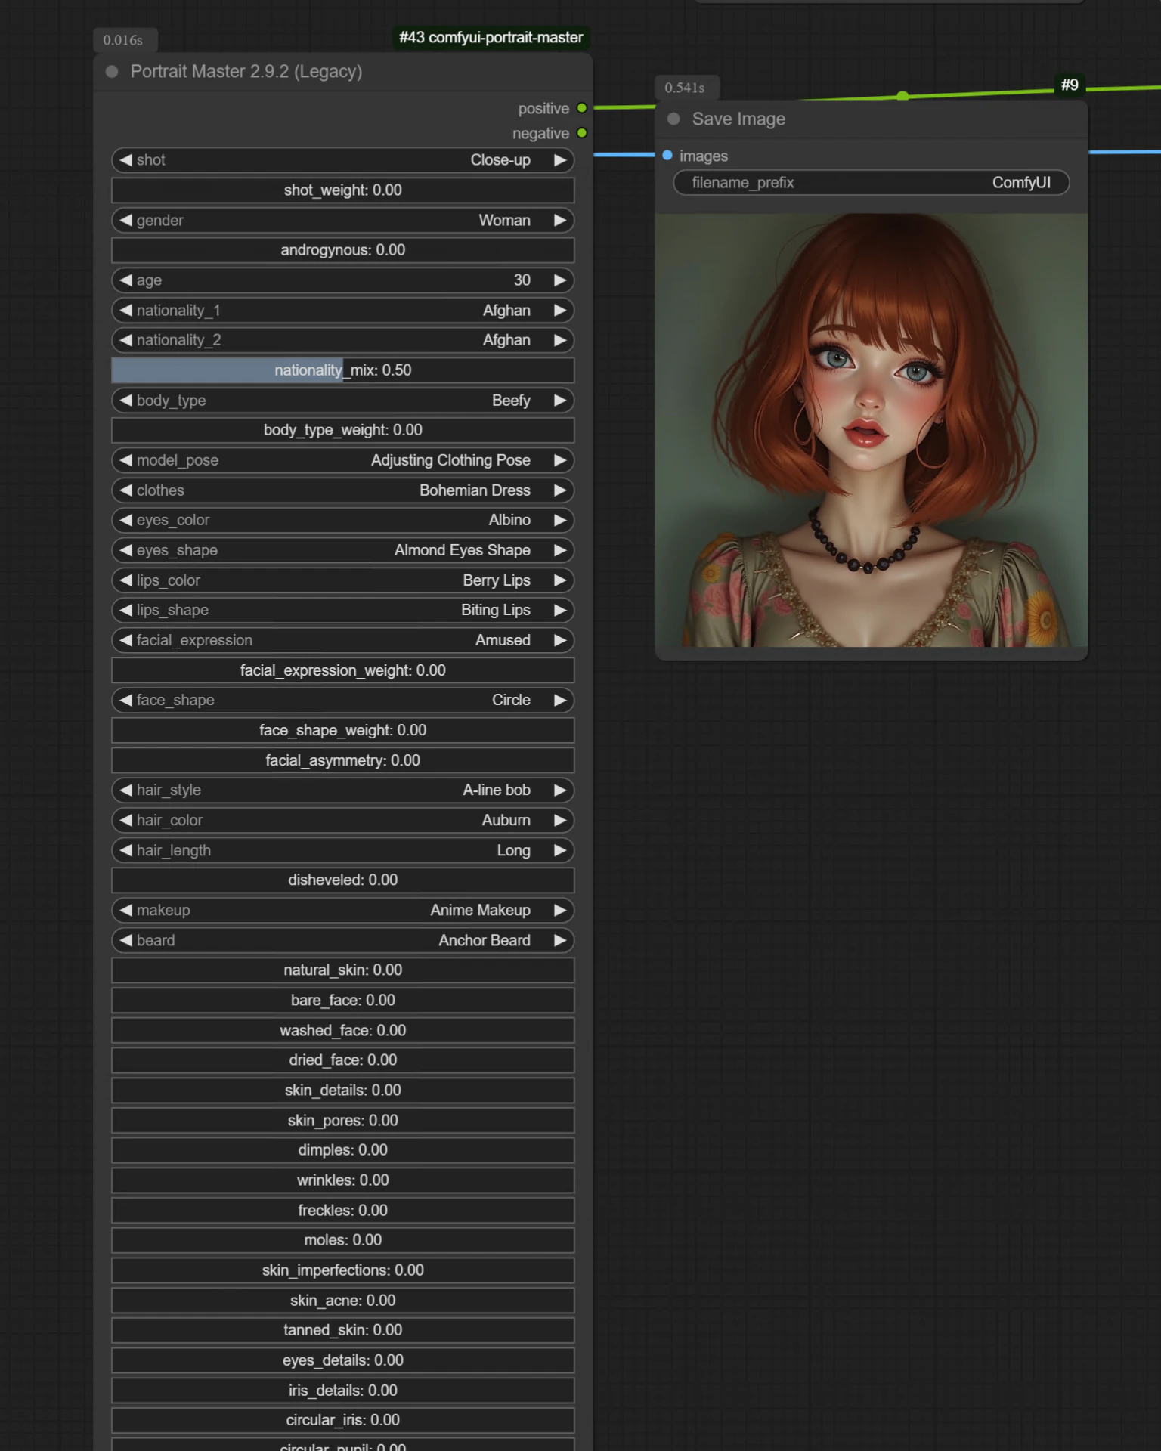Collapse Save Image node via title dot
This screenshot has width=1161, height=1451.
click(673, 119)
